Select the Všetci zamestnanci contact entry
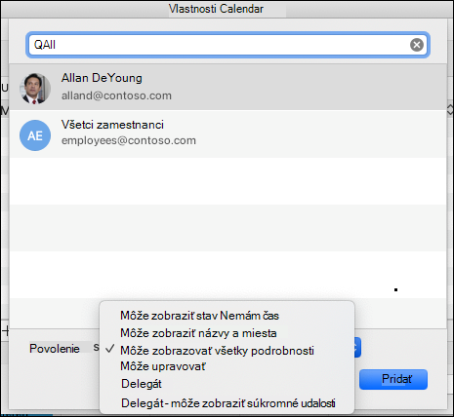 (227, 133)
